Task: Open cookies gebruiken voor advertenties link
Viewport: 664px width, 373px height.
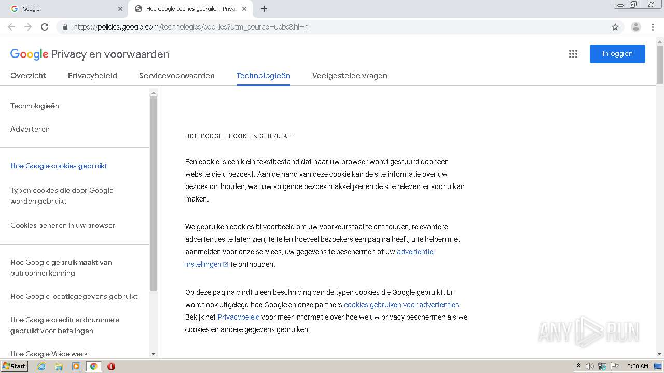Action: click(401, 305)
